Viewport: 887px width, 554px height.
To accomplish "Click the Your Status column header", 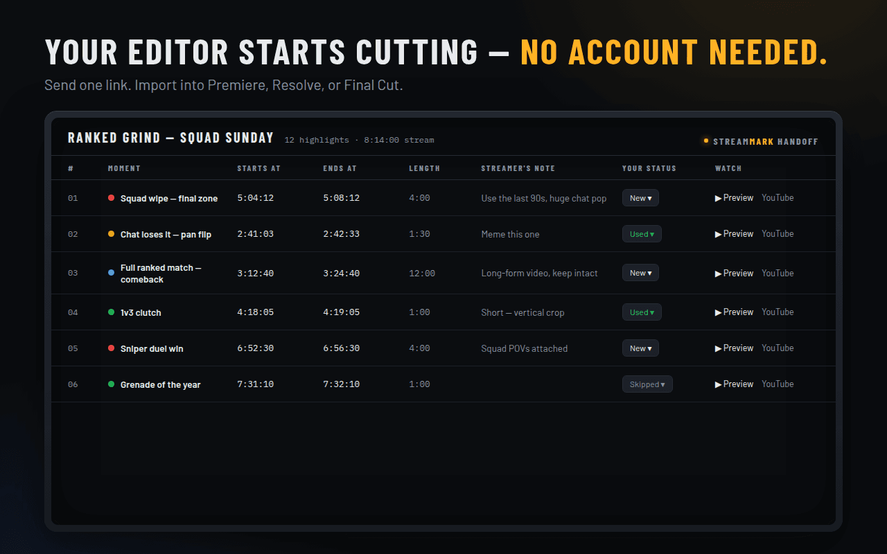I will [x=649, y=168].
